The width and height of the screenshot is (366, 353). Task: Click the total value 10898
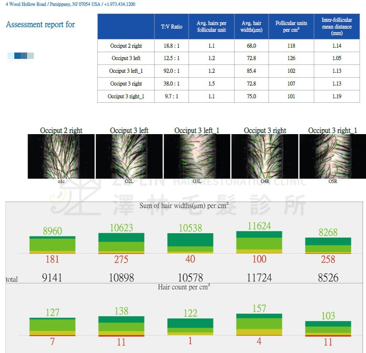tap(121, 278)
